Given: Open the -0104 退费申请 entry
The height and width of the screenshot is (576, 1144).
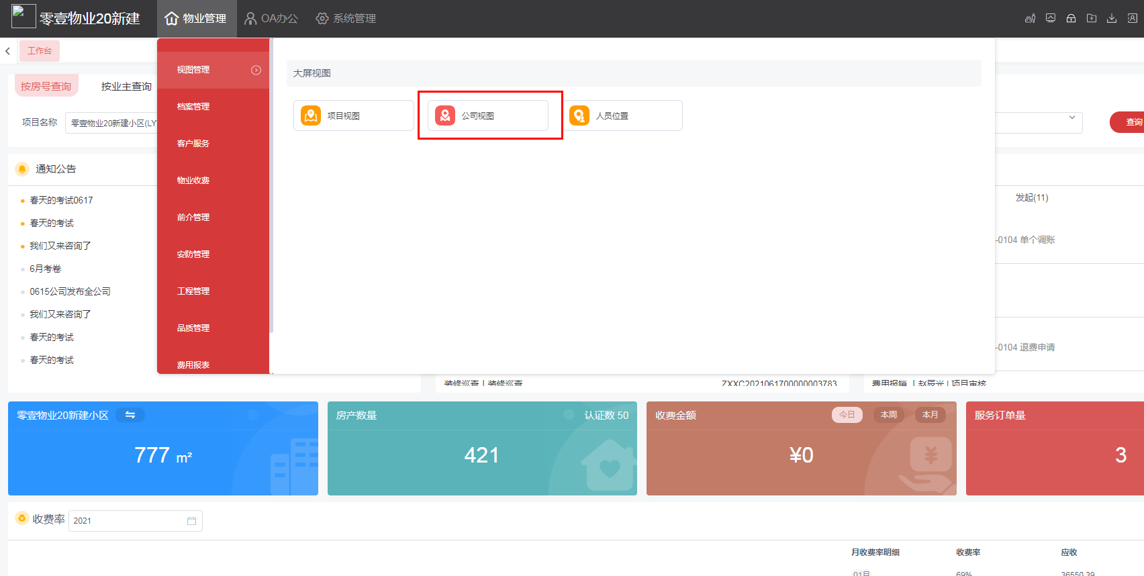Looking at the screenshot, I should pyautogui.click(x=1025, y=347).
